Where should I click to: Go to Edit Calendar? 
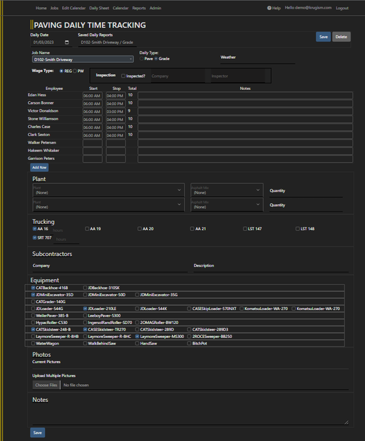tap(73, 8)
